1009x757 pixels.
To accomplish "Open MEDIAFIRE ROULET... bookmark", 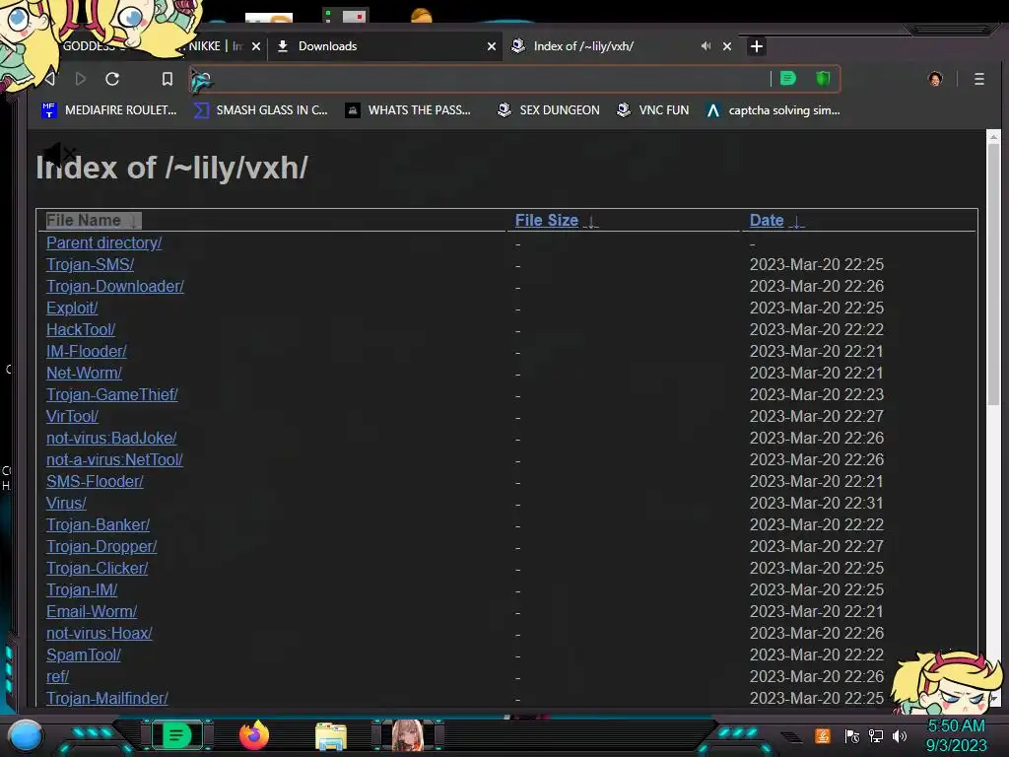I will click(108, 110).
